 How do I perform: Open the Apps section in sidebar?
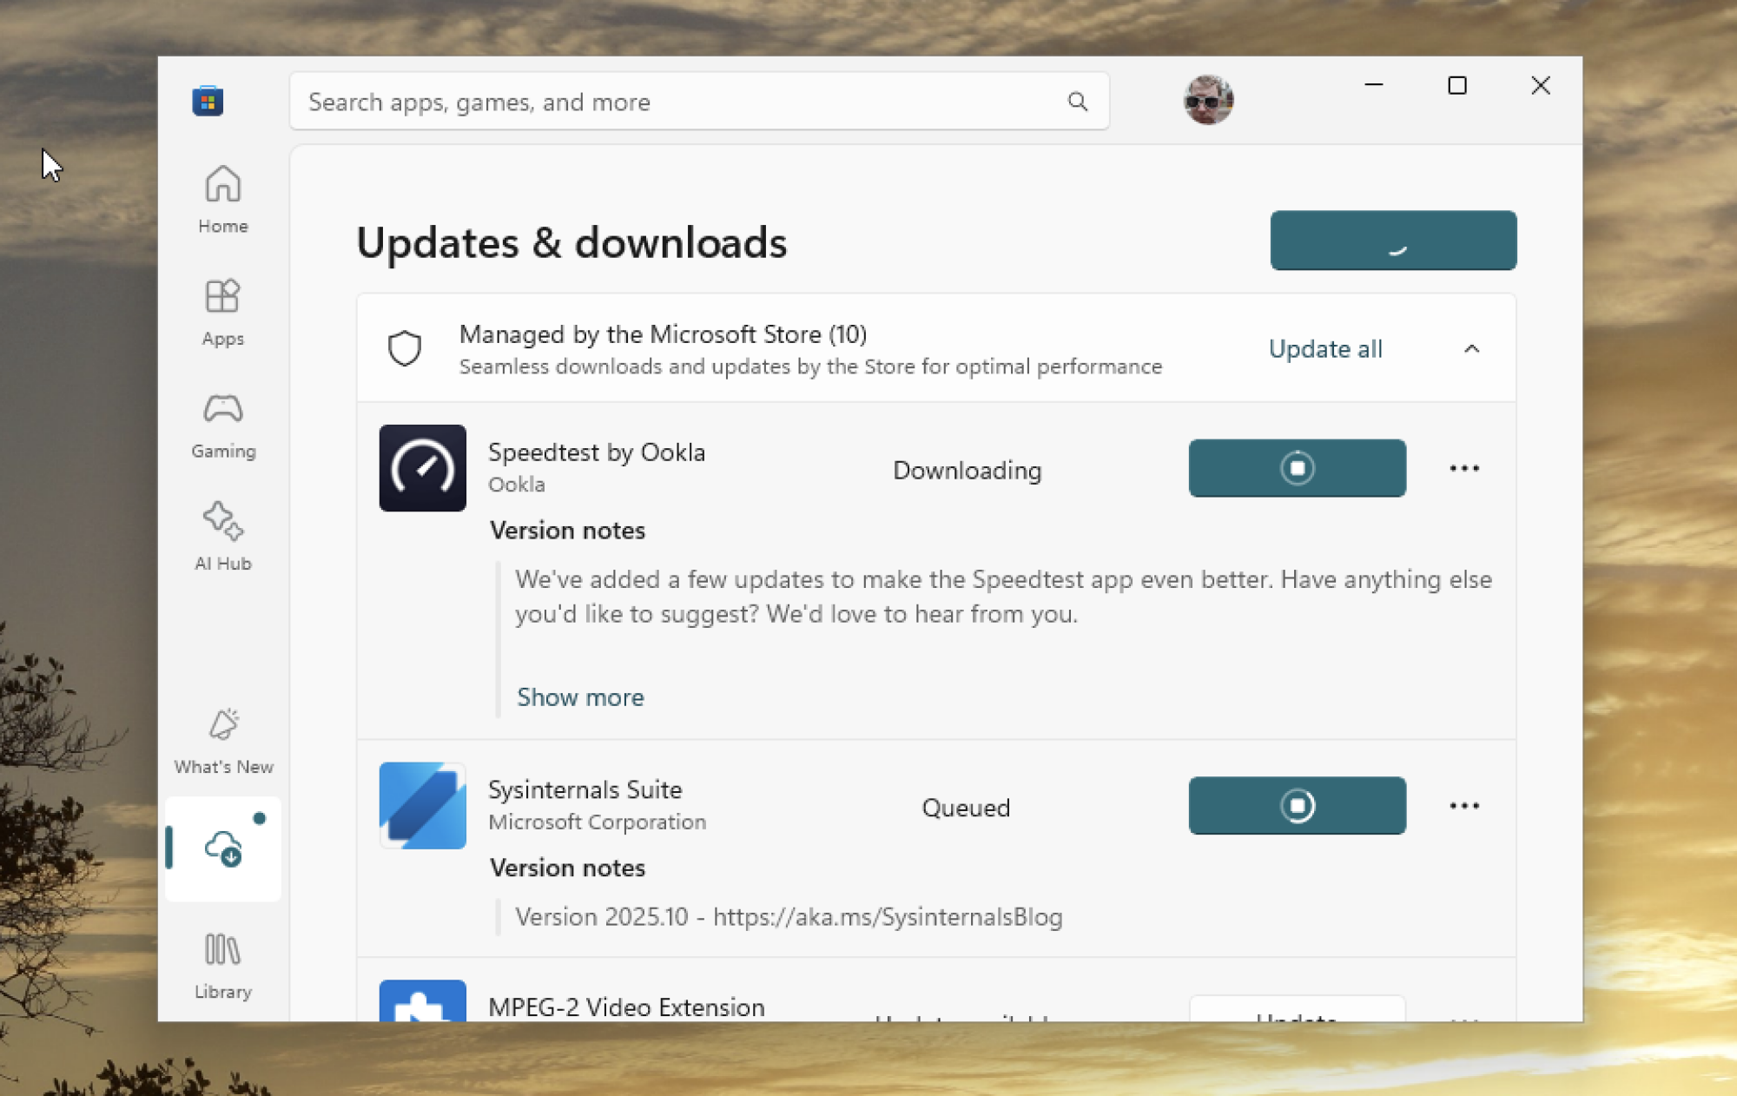click(x=223, y=313)
